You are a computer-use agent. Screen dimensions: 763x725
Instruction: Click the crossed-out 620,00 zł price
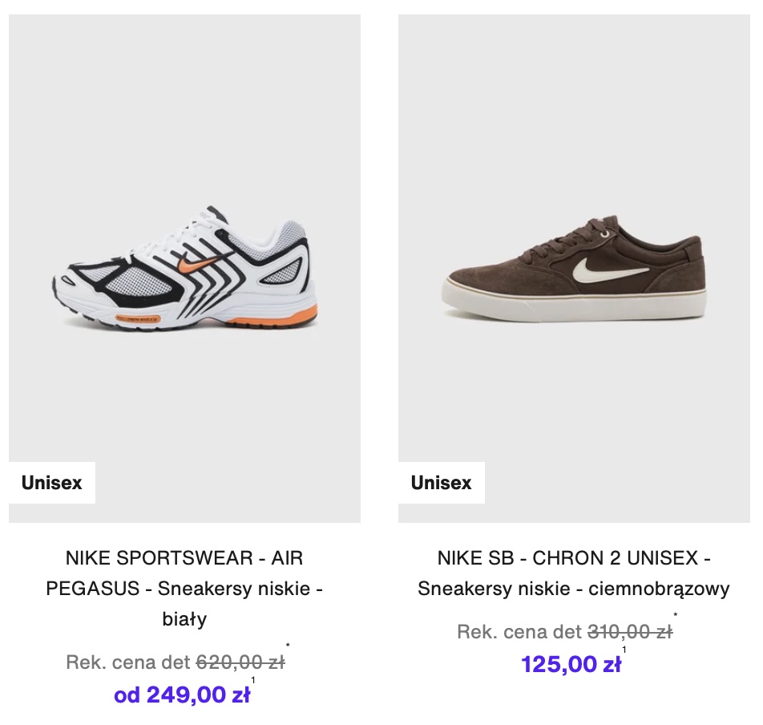[x=240, y=662]
